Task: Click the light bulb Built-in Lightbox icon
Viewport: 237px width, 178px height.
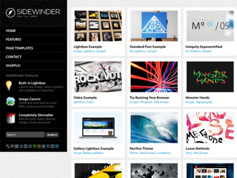Action: (9, 85)
